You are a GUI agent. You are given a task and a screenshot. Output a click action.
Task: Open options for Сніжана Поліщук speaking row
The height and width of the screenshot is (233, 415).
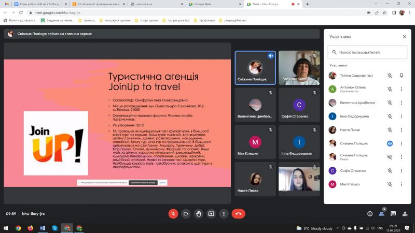pos(402,143)
